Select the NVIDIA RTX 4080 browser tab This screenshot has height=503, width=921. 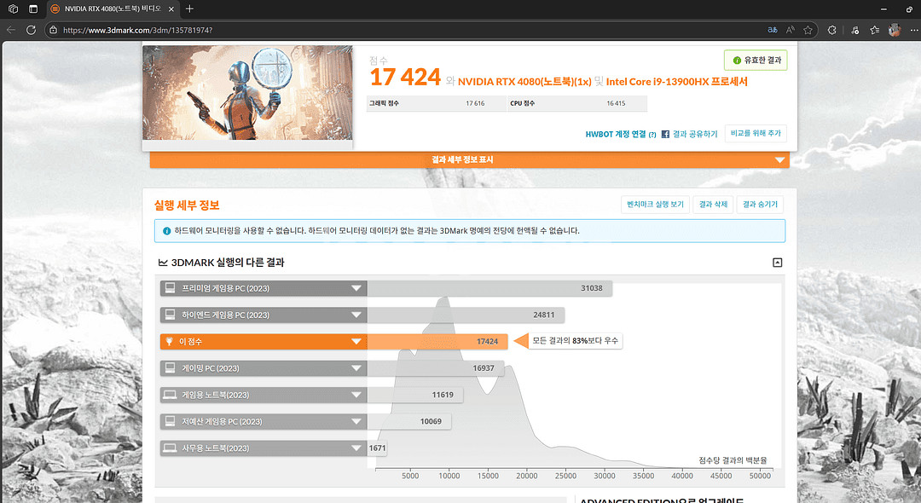113,9
